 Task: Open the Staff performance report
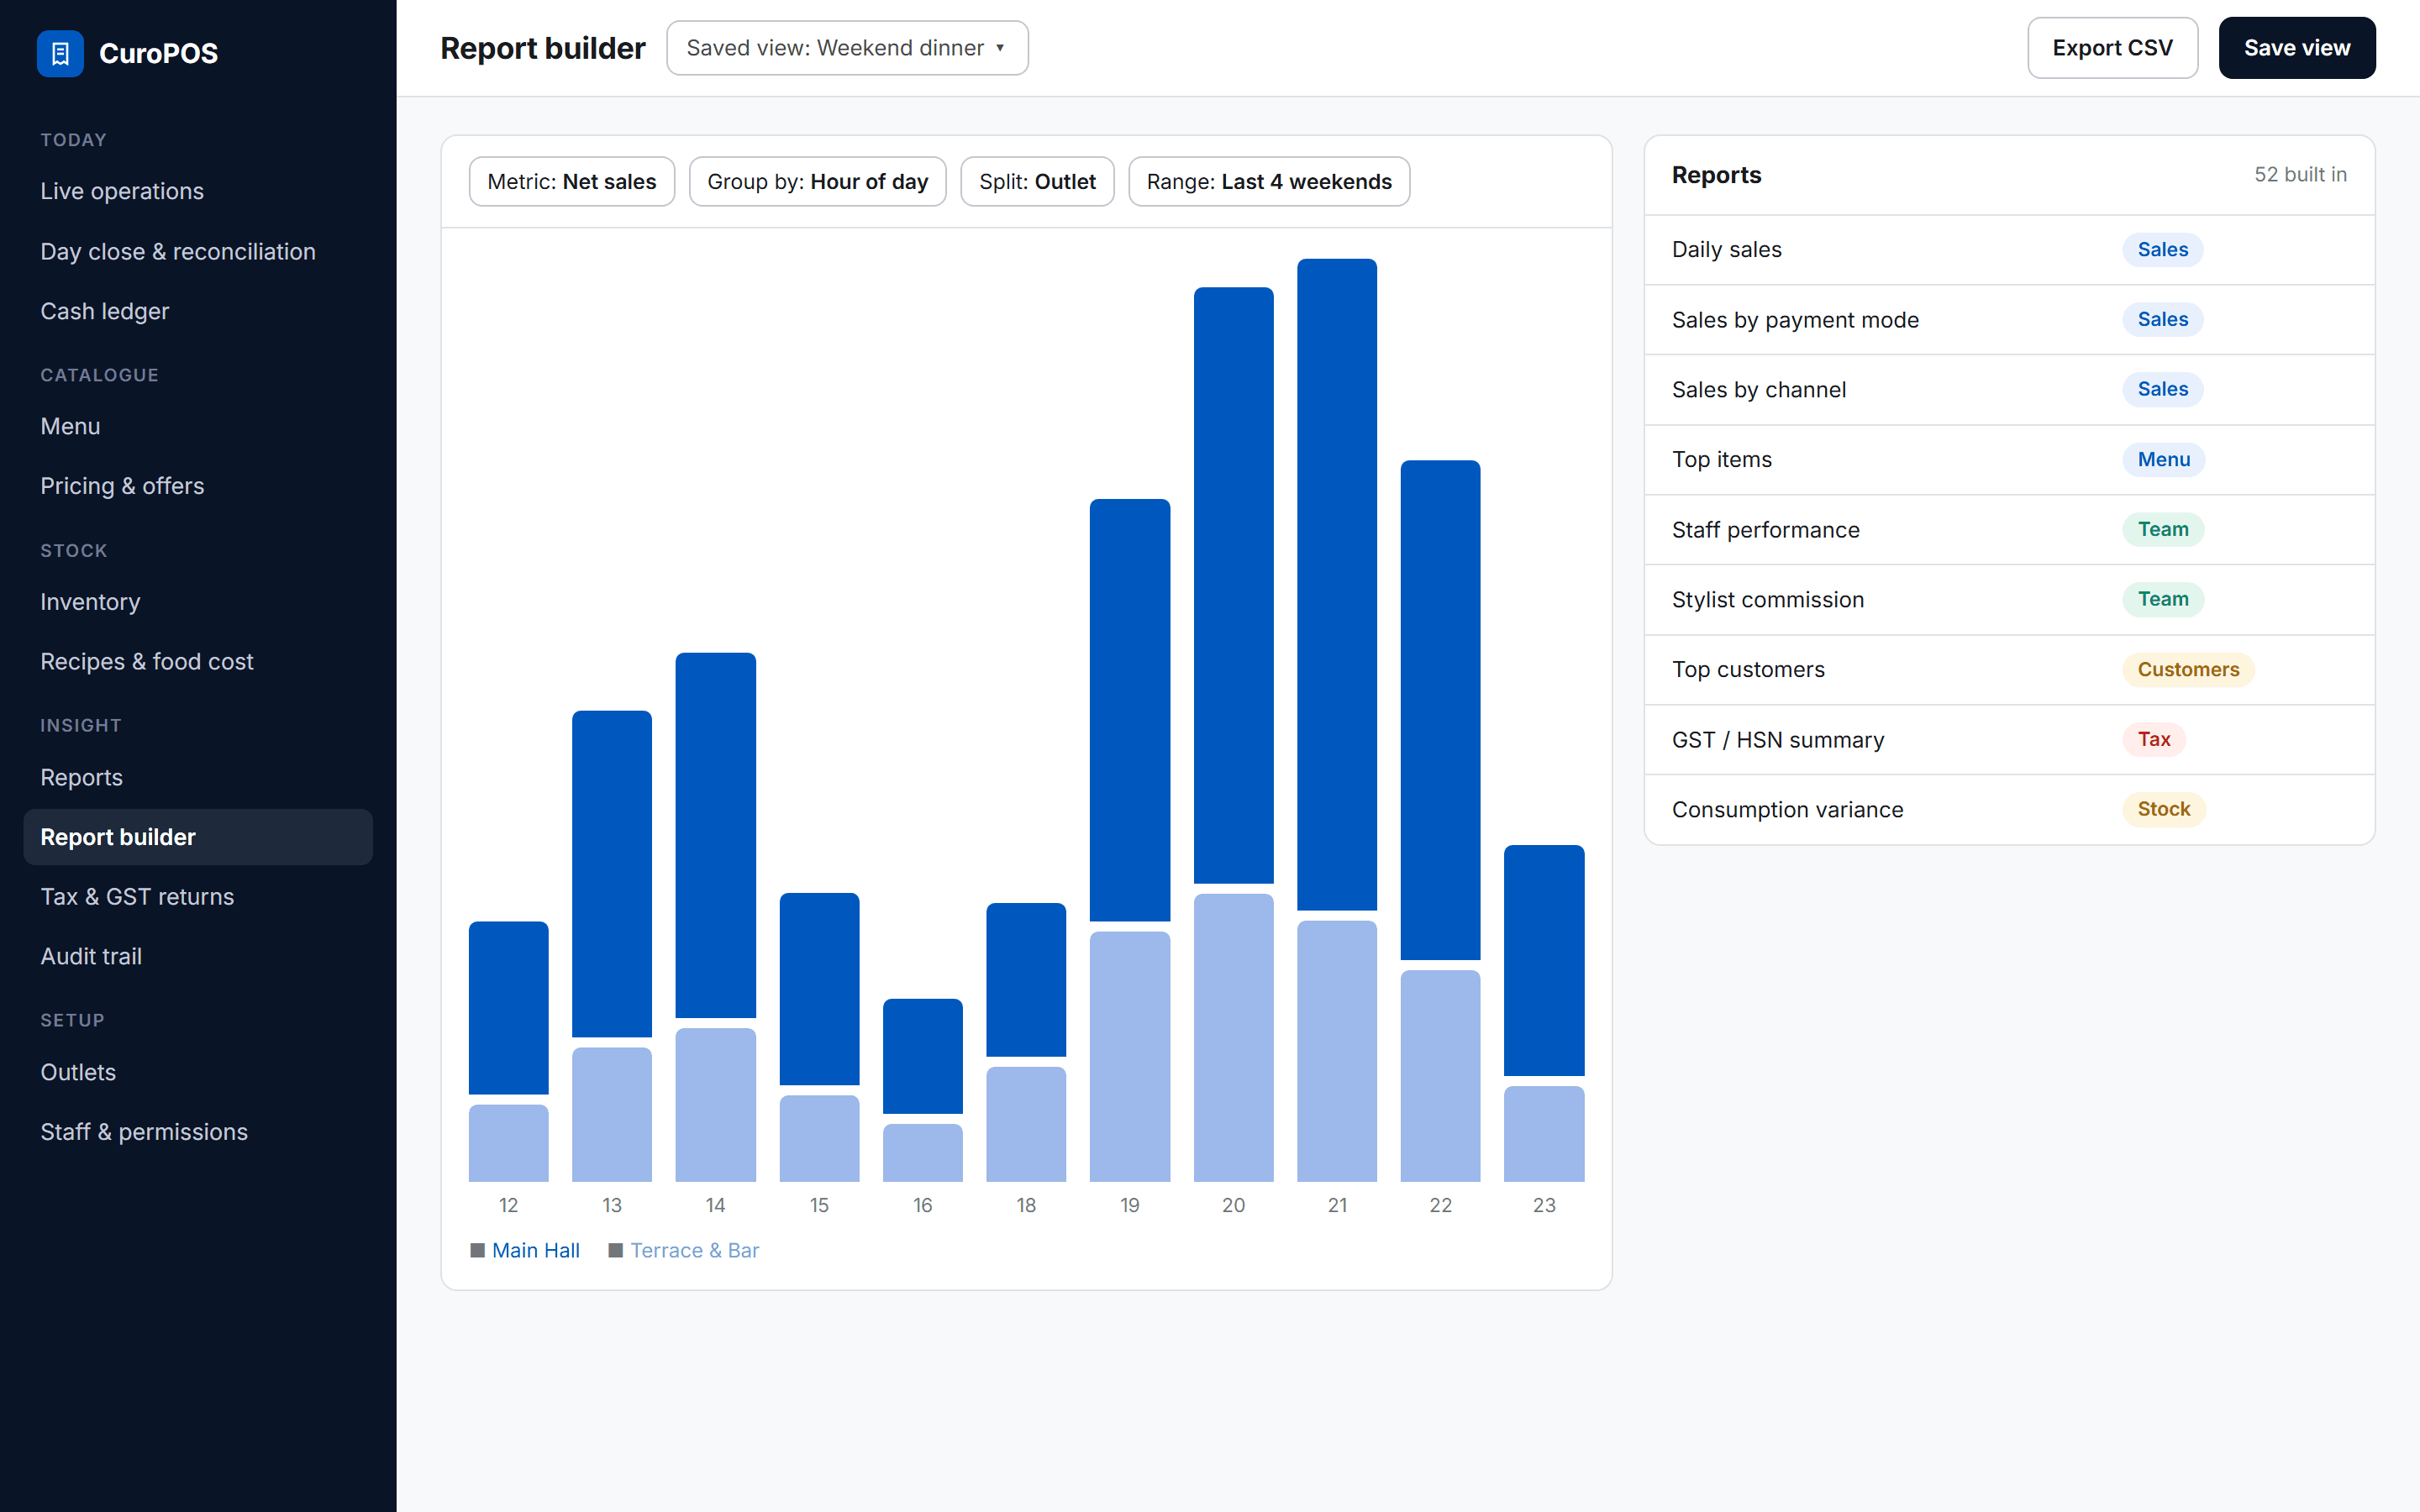tap(2009, 530)
